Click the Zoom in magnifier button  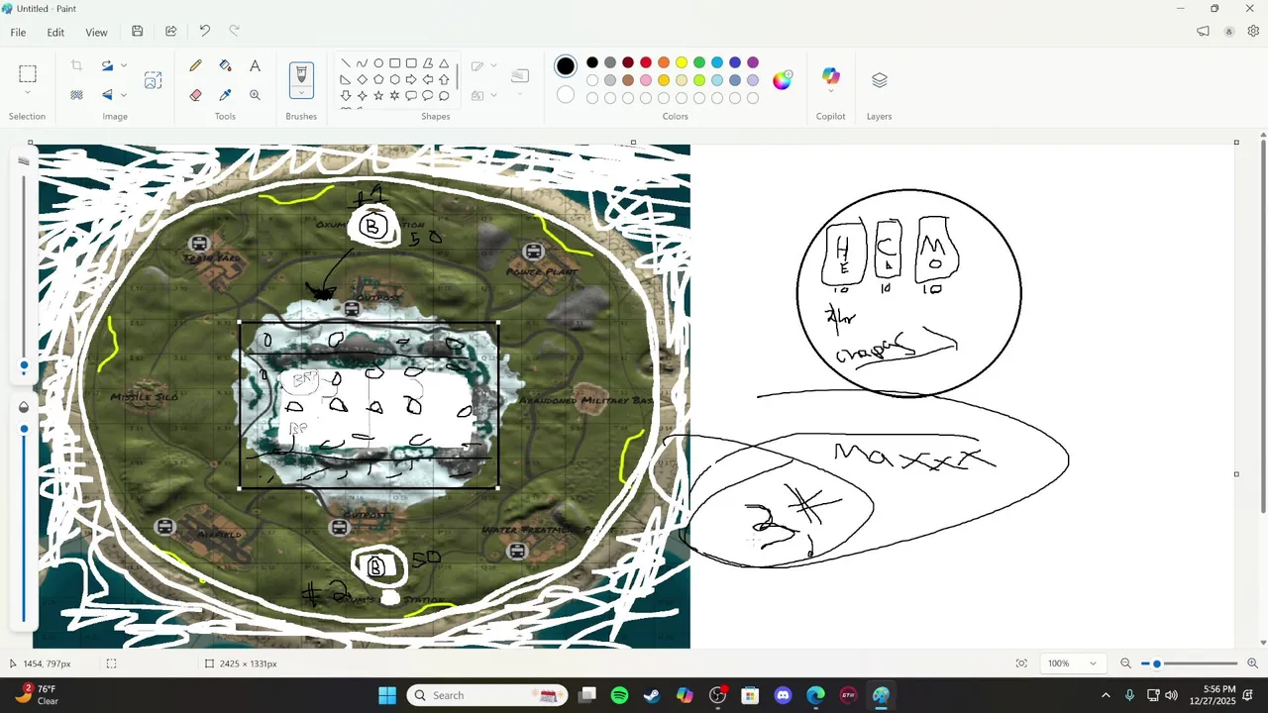[1252, 663]
